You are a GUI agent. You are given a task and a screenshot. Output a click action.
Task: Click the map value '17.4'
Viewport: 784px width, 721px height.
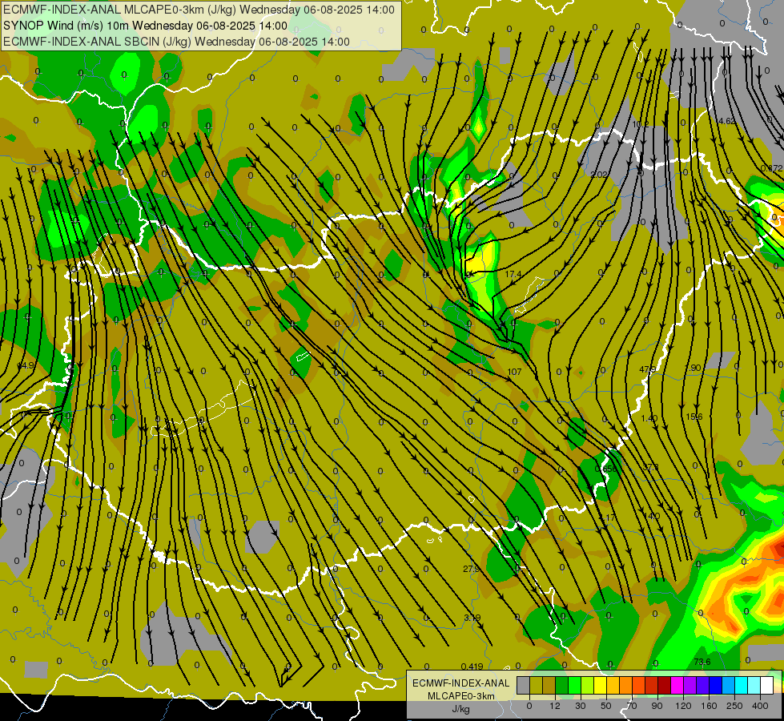click(513, 274)
